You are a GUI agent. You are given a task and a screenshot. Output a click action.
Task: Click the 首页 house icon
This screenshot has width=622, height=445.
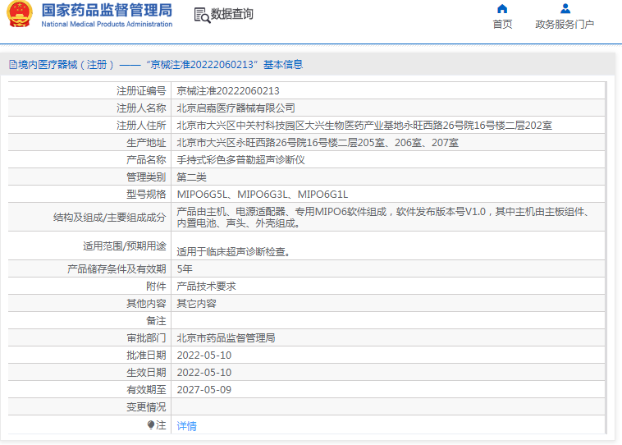click(x=502, y=9)
